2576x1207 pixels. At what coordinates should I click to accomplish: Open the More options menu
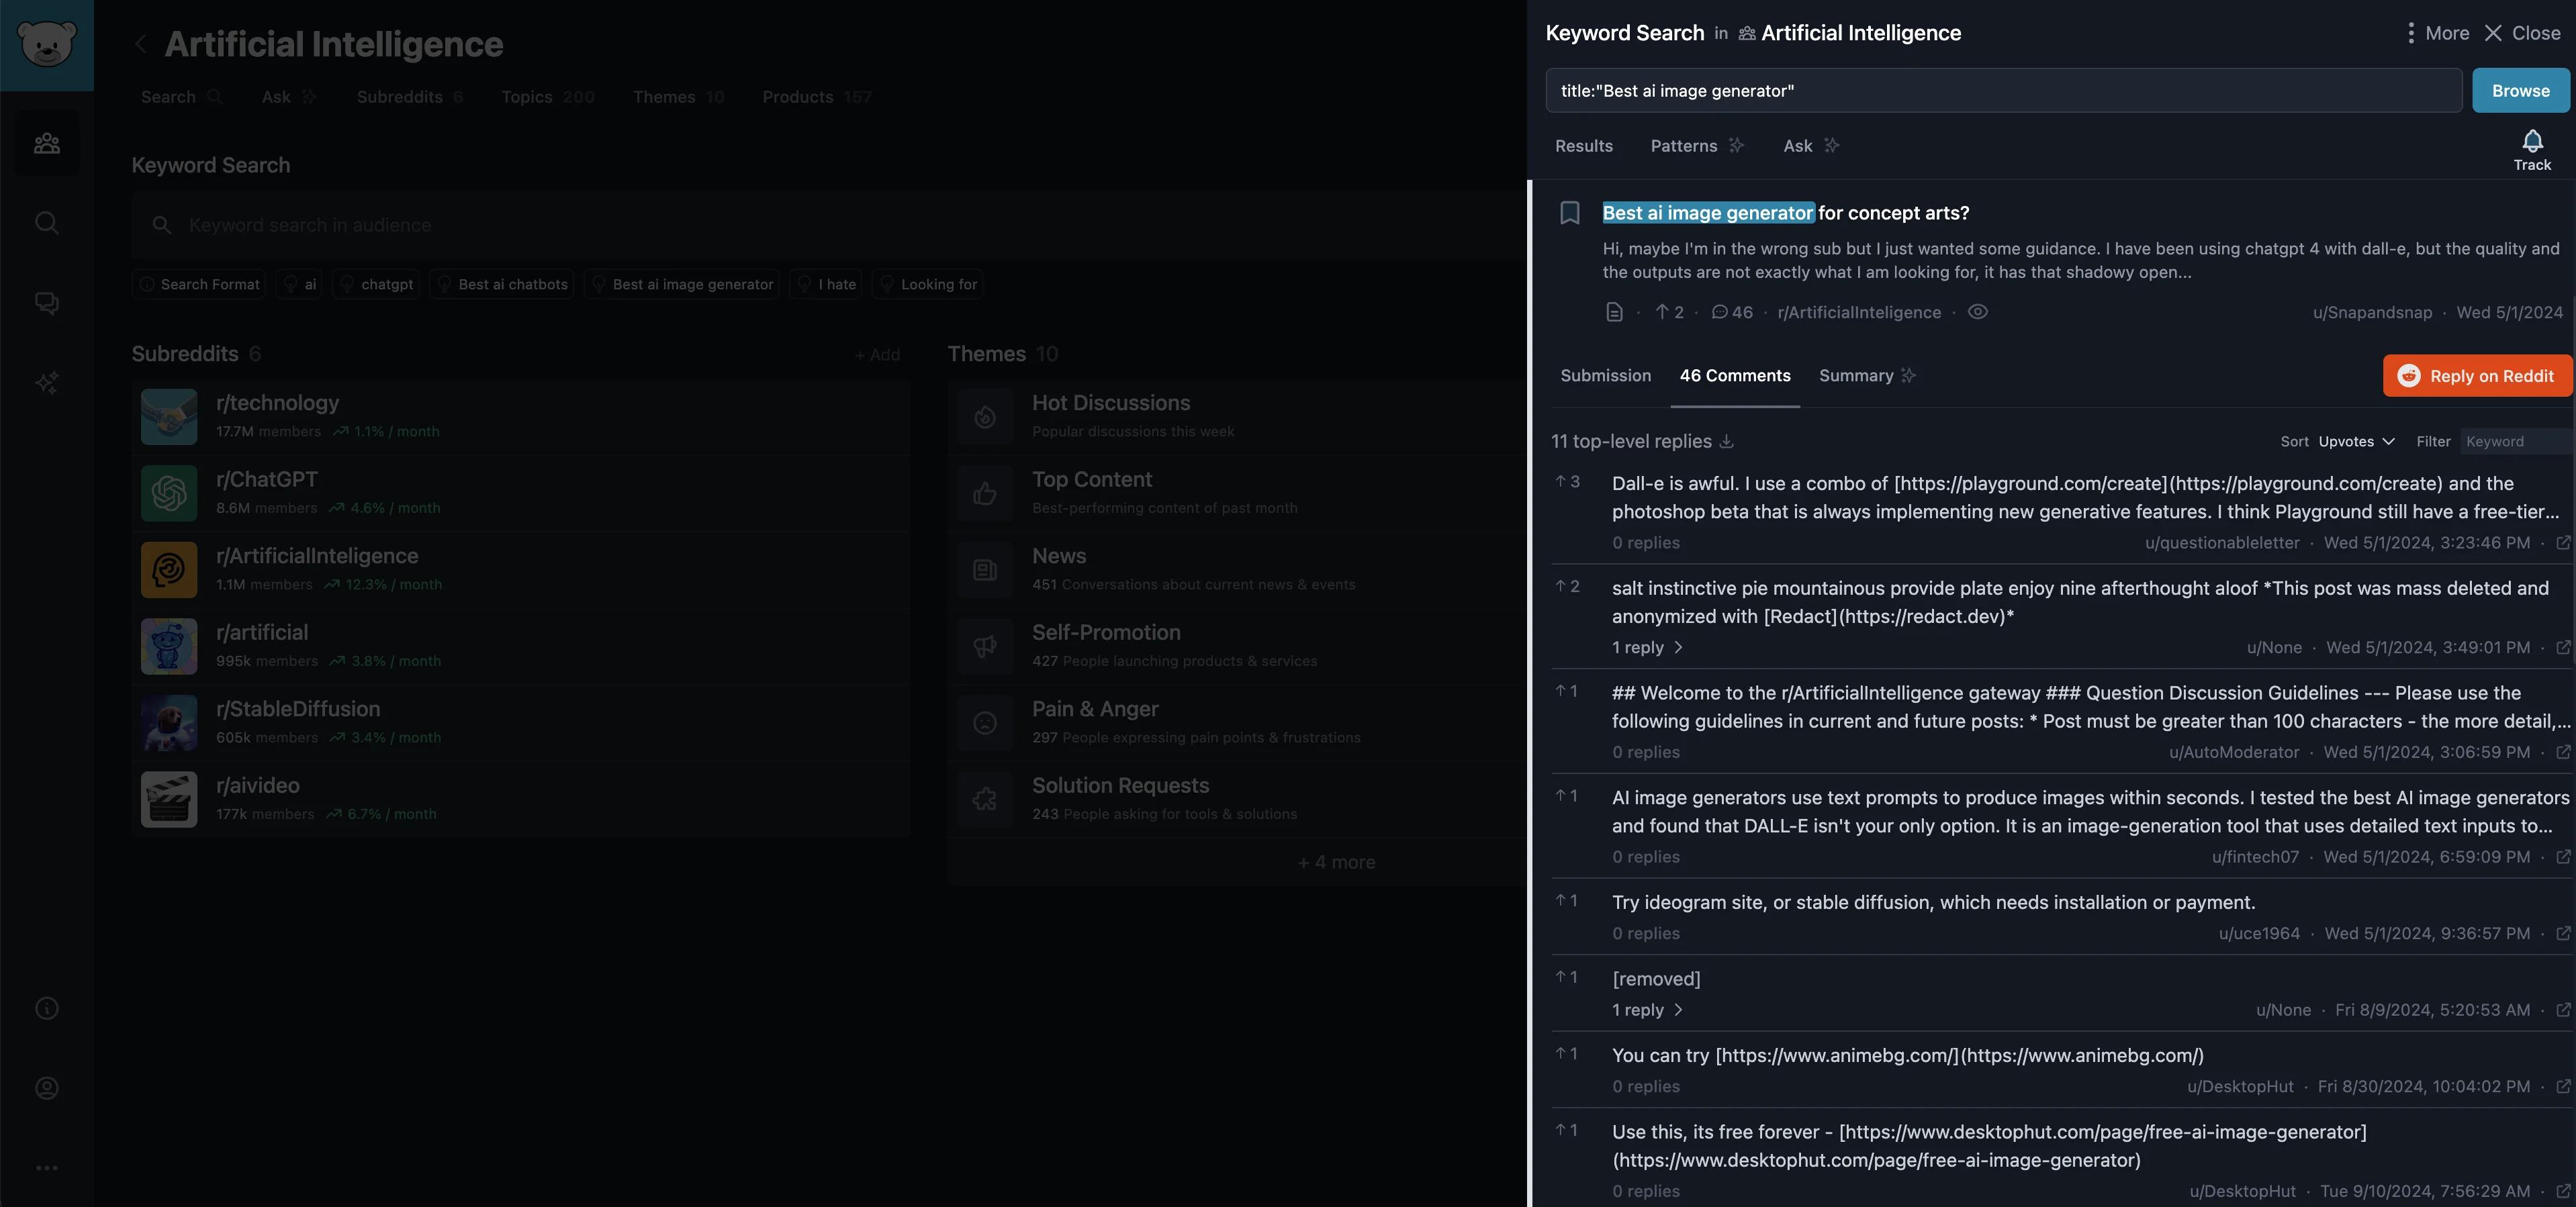2436,33
